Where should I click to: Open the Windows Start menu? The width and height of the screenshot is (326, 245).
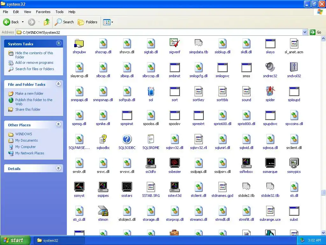coord(15,240)
